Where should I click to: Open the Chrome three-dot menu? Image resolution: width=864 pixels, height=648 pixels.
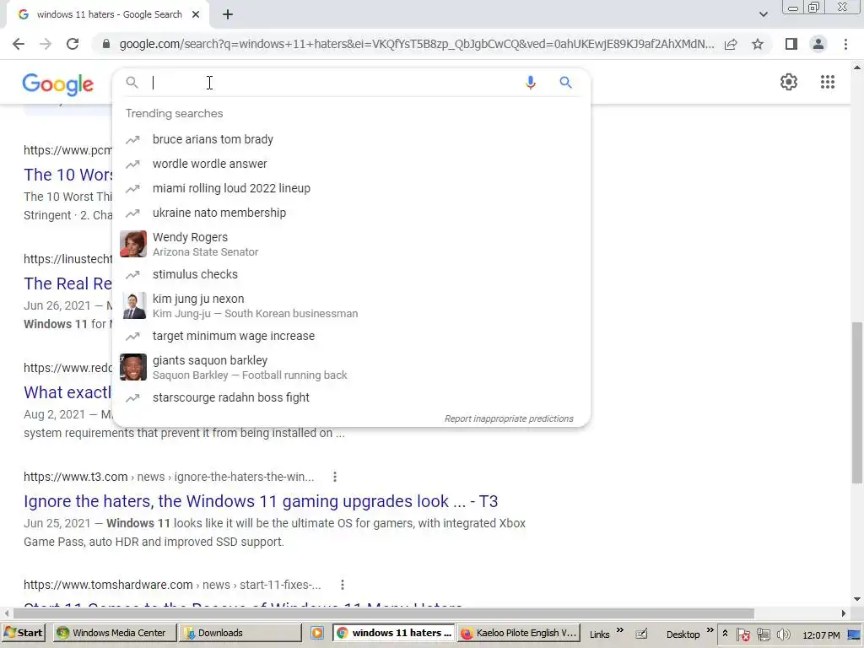coord(845,44)
